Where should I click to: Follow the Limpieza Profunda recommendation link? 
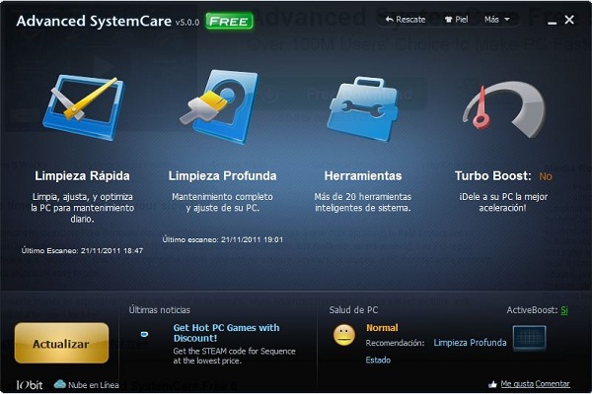point(470,343)
